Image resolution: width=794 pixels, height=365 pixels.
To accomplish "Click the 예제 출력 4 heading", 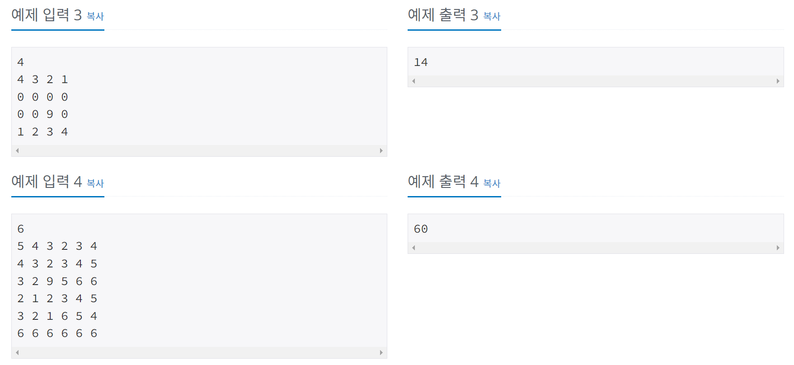I will (443, 183).
